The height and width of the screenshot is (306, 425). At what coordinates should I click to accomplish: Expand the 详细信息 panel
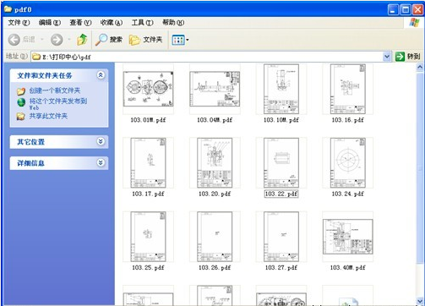click(x=101, y=162)
